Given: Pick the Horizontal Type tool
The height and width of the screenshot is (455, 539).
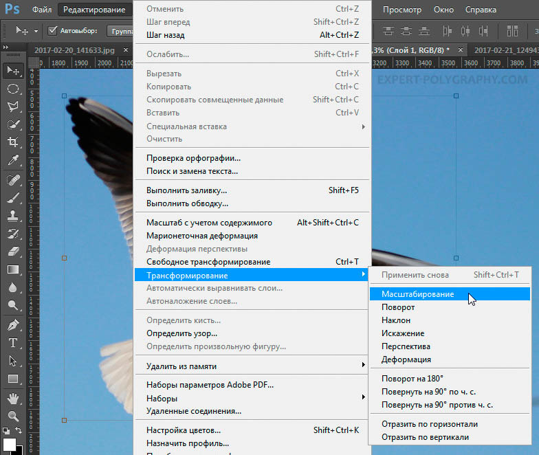Looking at the screenshot, I should (13, 342).
